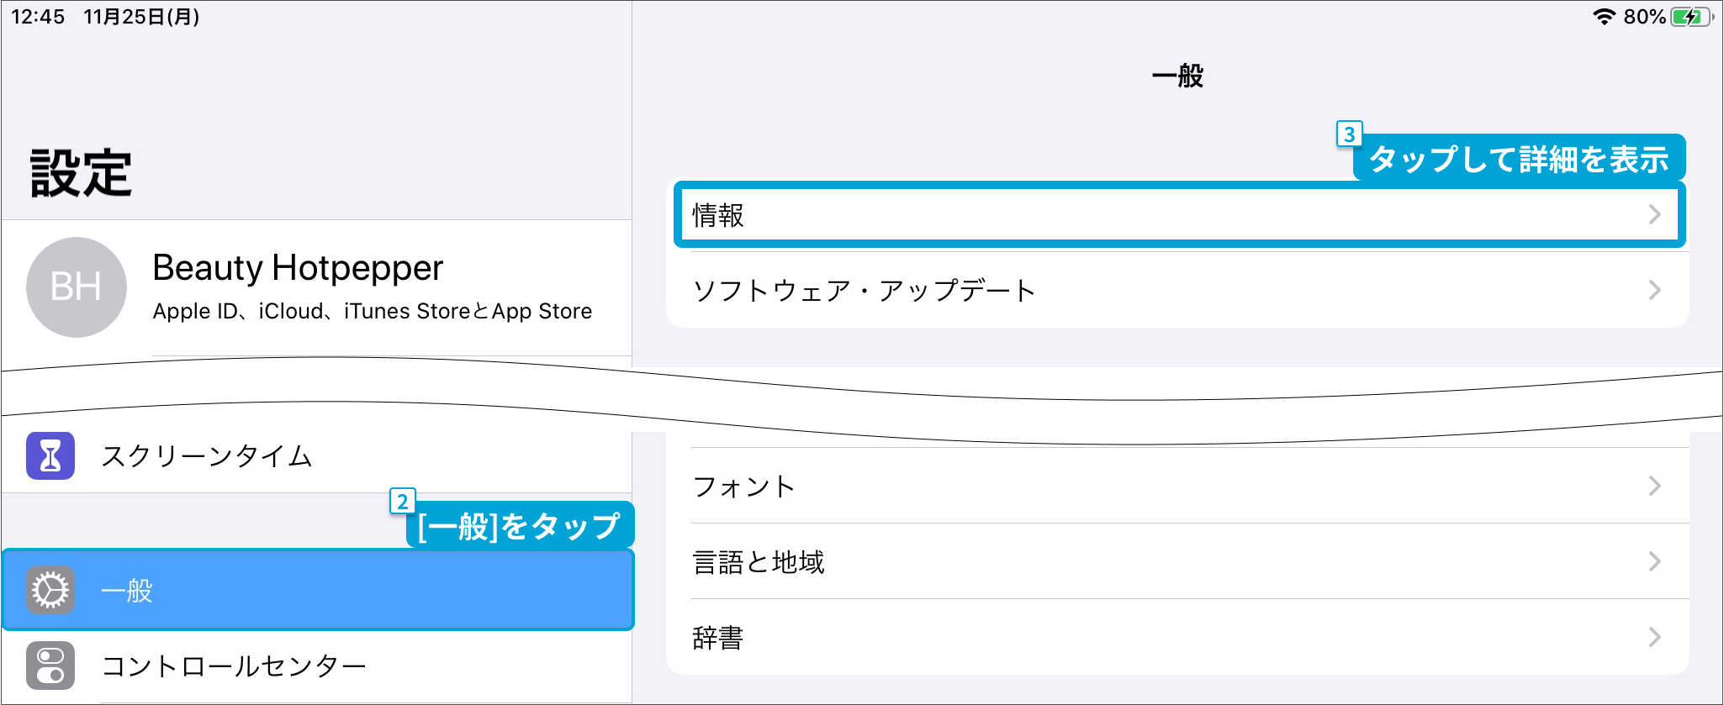This screenshot has height=705, width=1724.
Task: Expand the 辞書 row chevron
Action: coord(1654,637)
